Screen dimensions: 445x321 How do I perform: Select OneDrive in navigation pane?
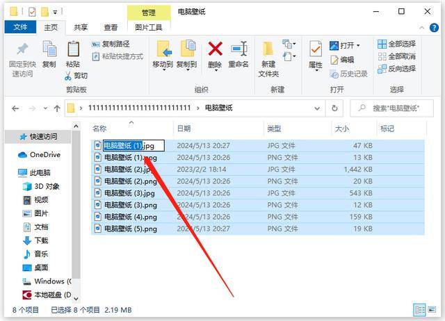click(39, 155)
